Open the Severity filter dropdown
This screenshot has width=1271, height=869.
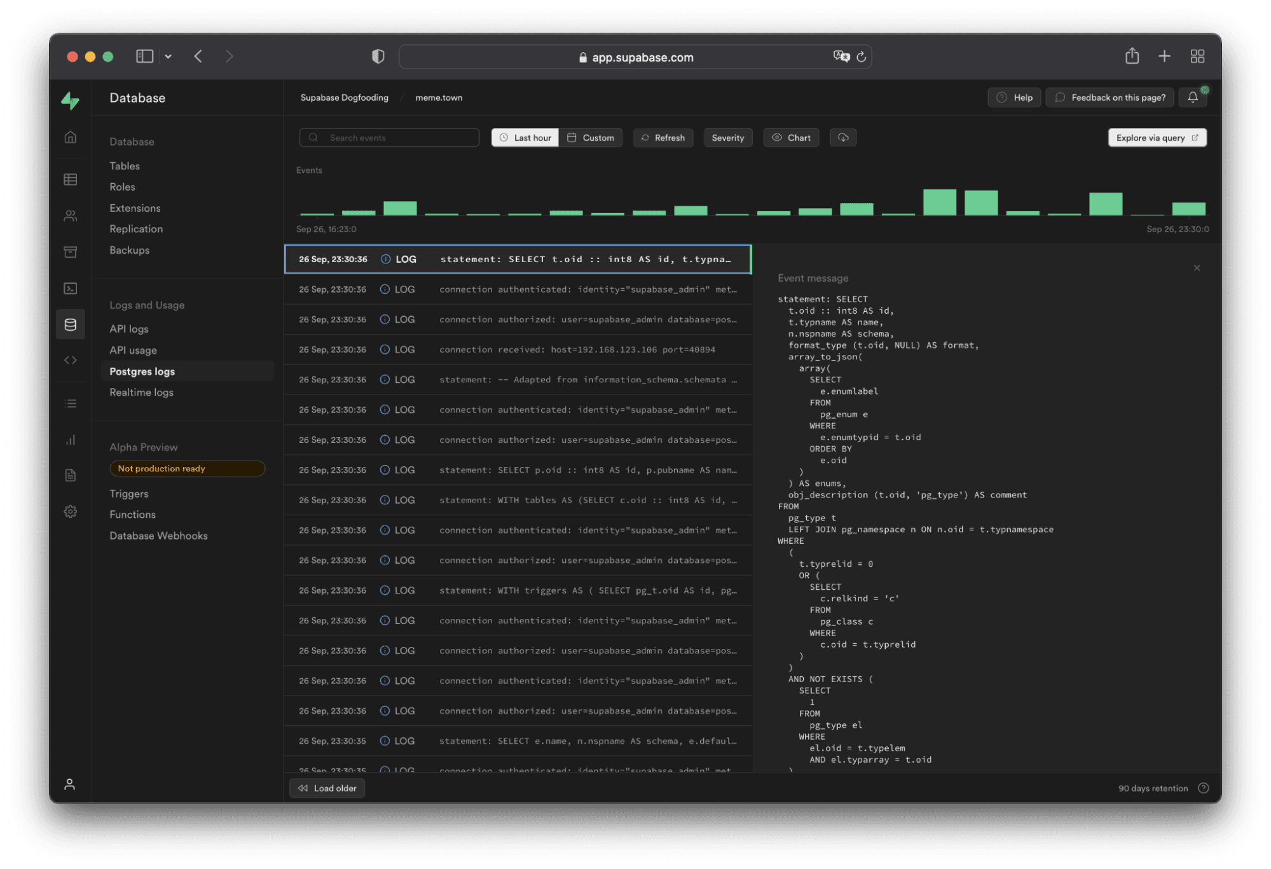tap(727, 137)
